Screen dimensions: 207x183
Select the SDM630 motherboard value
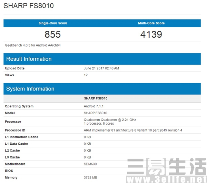click(90, 164)
